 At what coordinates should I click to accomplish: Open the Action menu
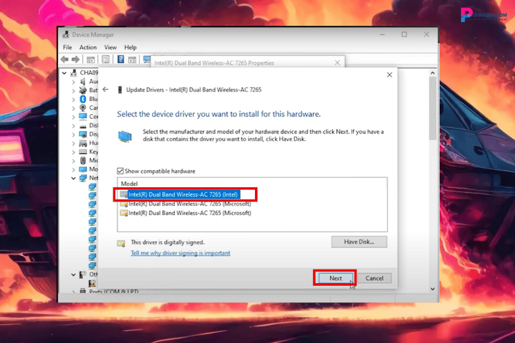[88, 48]
